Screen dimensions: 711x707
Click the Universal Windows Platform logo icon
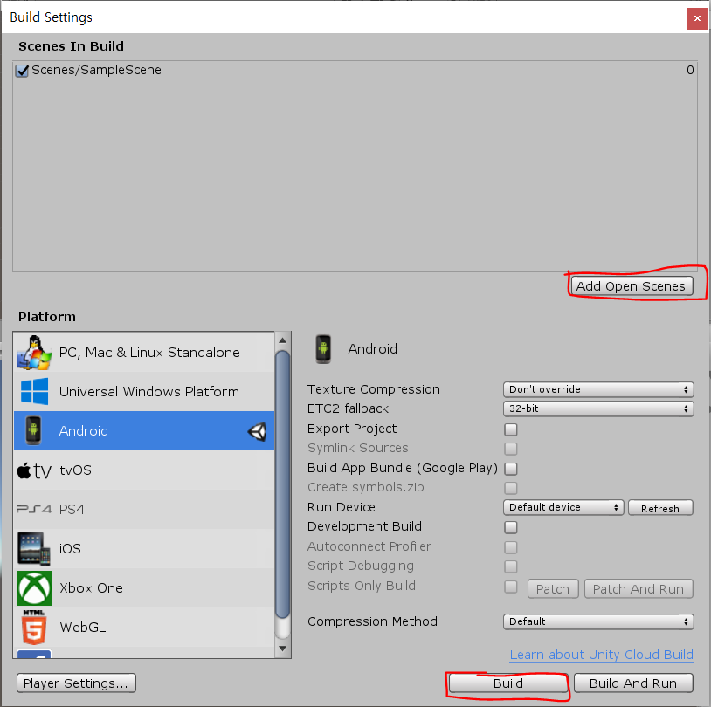(x=34, y=391)
